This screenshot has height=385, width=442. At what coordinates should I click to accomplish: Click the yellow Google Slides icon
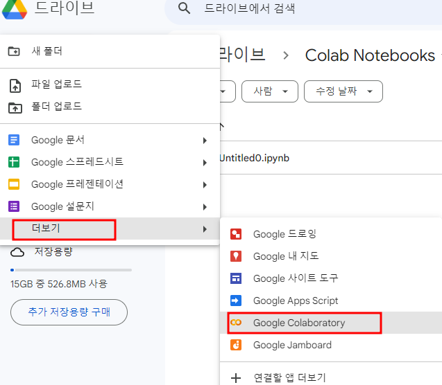[x=14, y=184]
